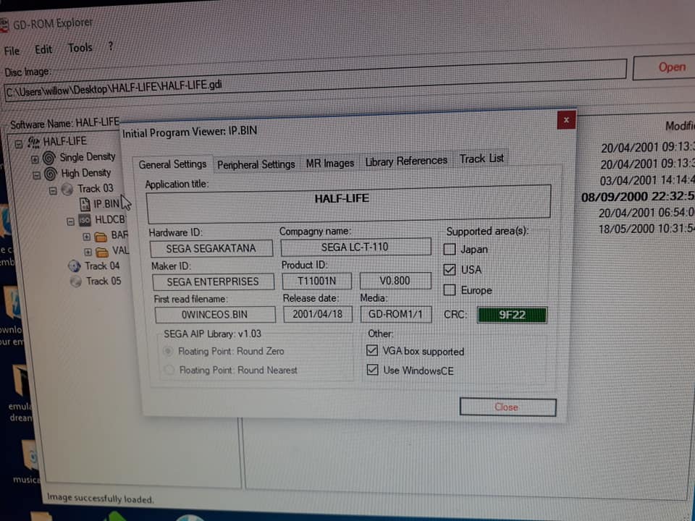The width and height of the screenshot is (695, 521).
Task: Select the 03/04/2001 14:14 date entry
Action: (x=647, y=180)
